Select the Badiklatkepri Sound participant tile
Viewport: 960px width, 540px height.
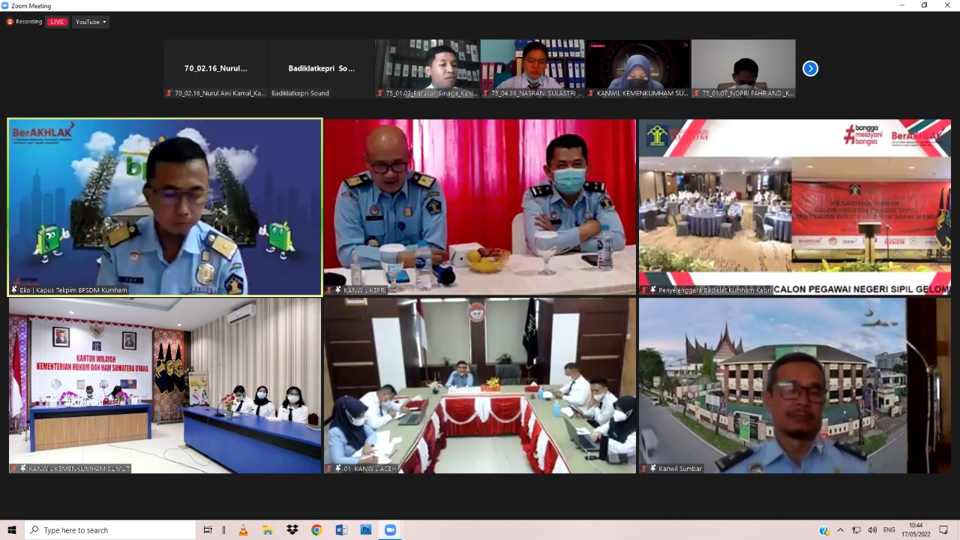click(x=322, y=68)
